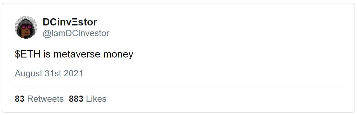
Task: Click the blank area right of the tweet text
Action: 237,55
